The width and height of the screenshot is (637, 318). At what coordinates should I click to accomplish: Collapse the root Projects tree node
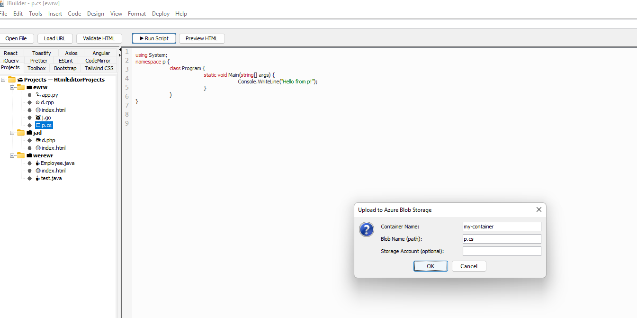[x=3, y=80]
